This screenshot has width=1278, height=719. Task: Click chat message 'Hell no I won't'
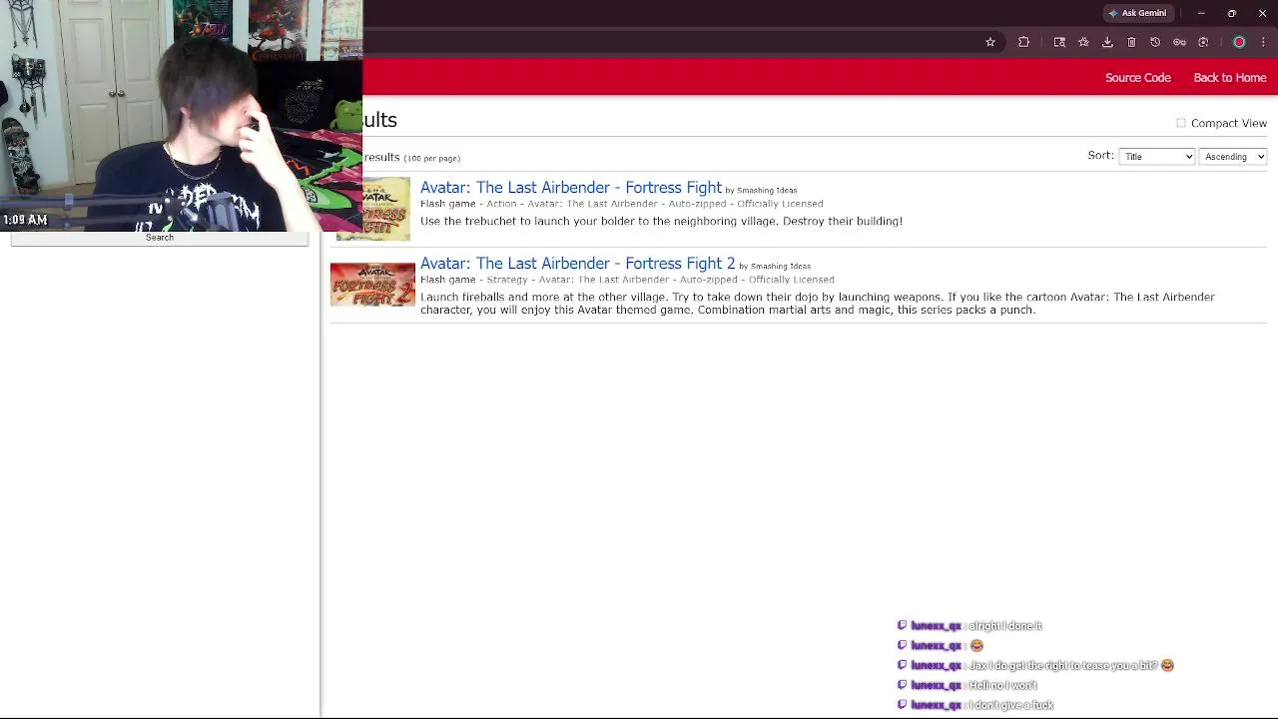pos(1002,685)
